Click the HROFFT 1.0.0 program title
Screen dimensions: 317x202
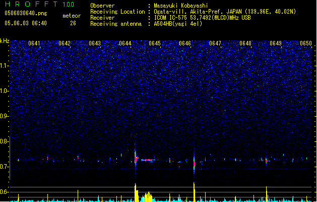39,4
